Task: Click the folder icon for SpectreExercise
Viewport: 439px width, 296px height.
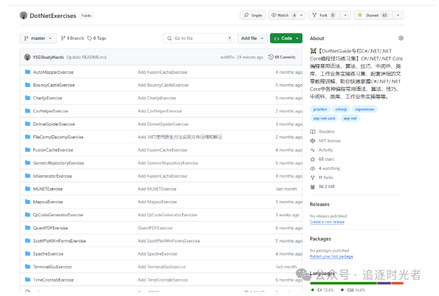Action: click(27, 254)
